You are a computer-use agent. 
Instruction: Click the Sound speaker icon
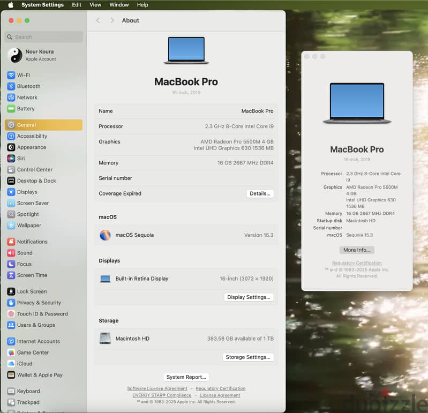[11, 253]
